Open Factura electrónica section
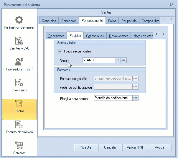The image size is (178, 158). click(19, 125)
